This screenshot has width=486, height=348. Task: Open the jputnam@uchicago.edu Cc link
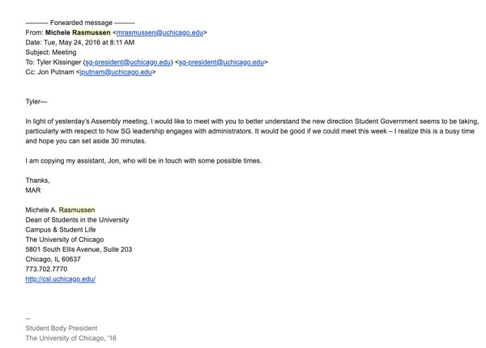click(x=116, y=72)
